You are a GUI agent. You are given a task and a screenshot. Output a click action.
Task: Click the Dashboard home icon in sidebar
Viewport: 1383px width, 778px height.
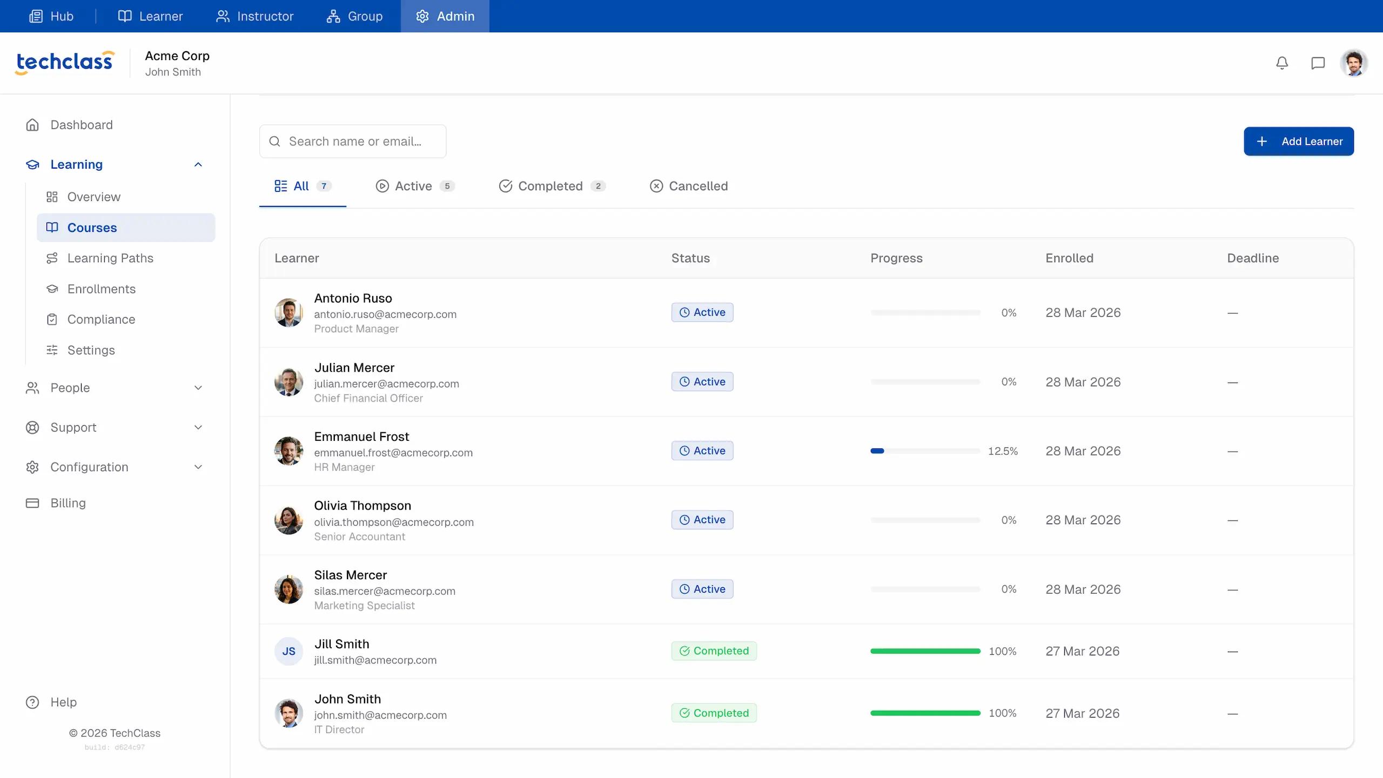[32, 125]
